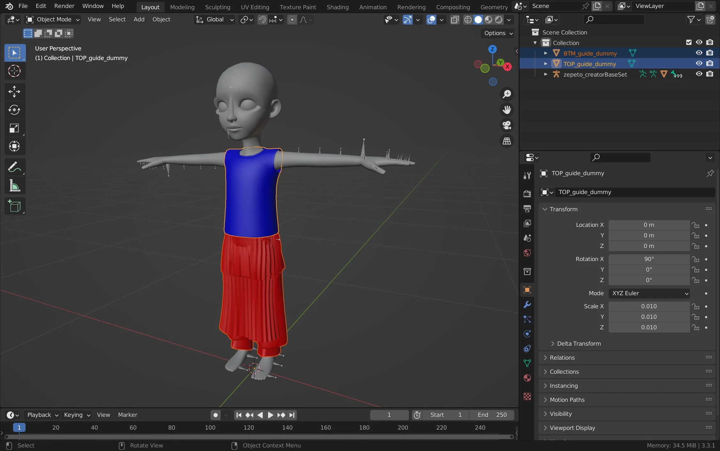Open the File menu
The width and height of the screenshot is (720, 451).
[x=23, y=6]
